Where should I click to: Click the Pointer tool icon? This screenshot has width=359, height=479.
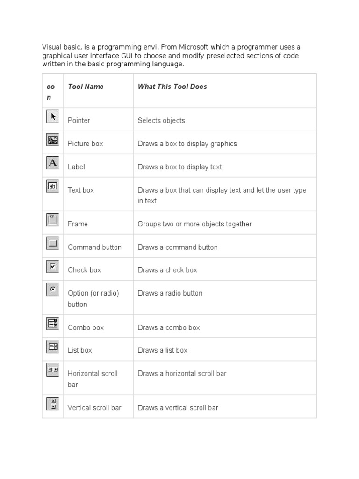coord(53,116)
